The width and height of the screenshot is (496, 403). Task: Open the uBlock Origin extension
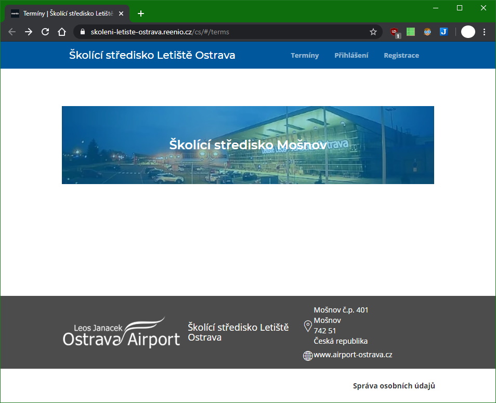coord(395,32)
